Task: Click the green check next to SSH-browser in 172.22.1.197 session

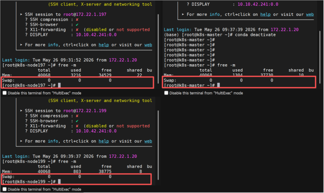Action: (x=77, y=25)
